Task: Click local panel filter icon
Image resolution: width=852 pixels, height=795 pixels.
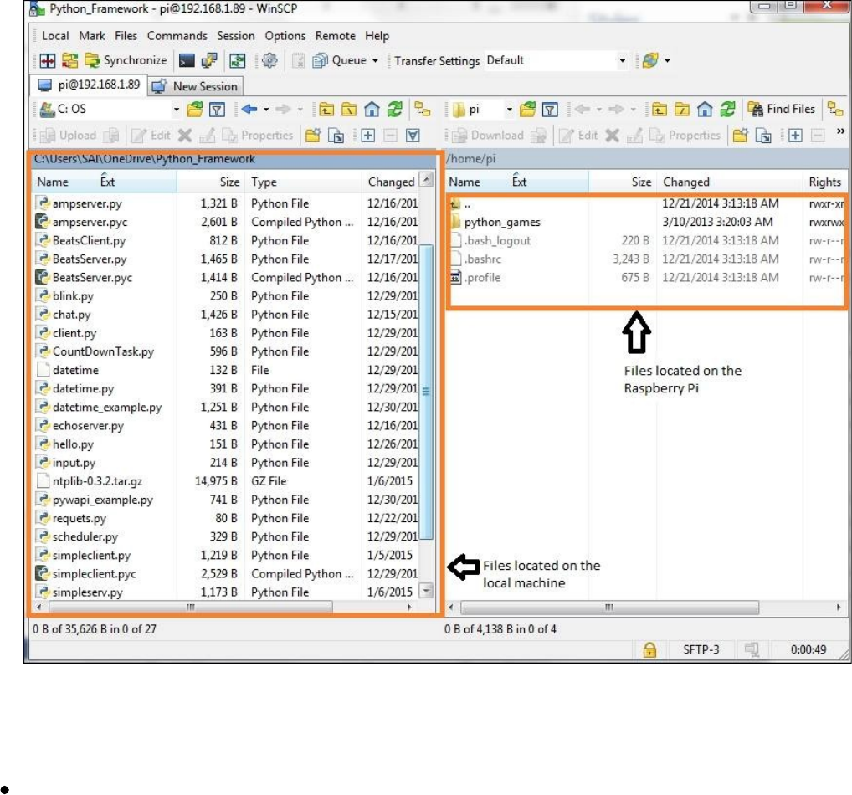Action: pyautogui.click(x=218, y=110)
